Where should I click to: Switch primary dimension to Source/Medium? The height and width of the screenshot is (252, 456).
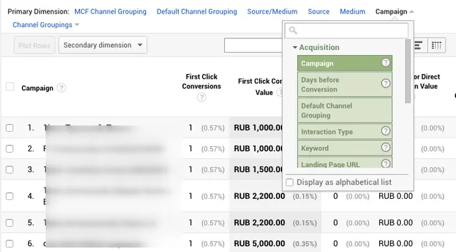(x=272, y=12)
